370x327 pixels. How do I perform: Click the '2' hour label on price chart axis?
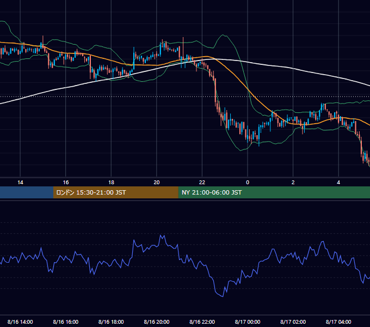pyautogui.click(x=293, y=183)
